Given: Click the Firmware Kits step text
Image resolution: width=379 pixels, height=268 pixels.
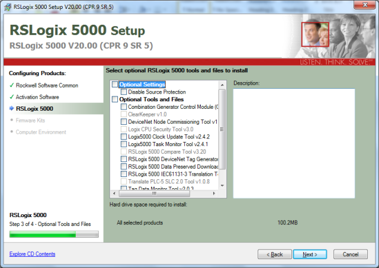Looking at the screenshot, I should [30, 120].
